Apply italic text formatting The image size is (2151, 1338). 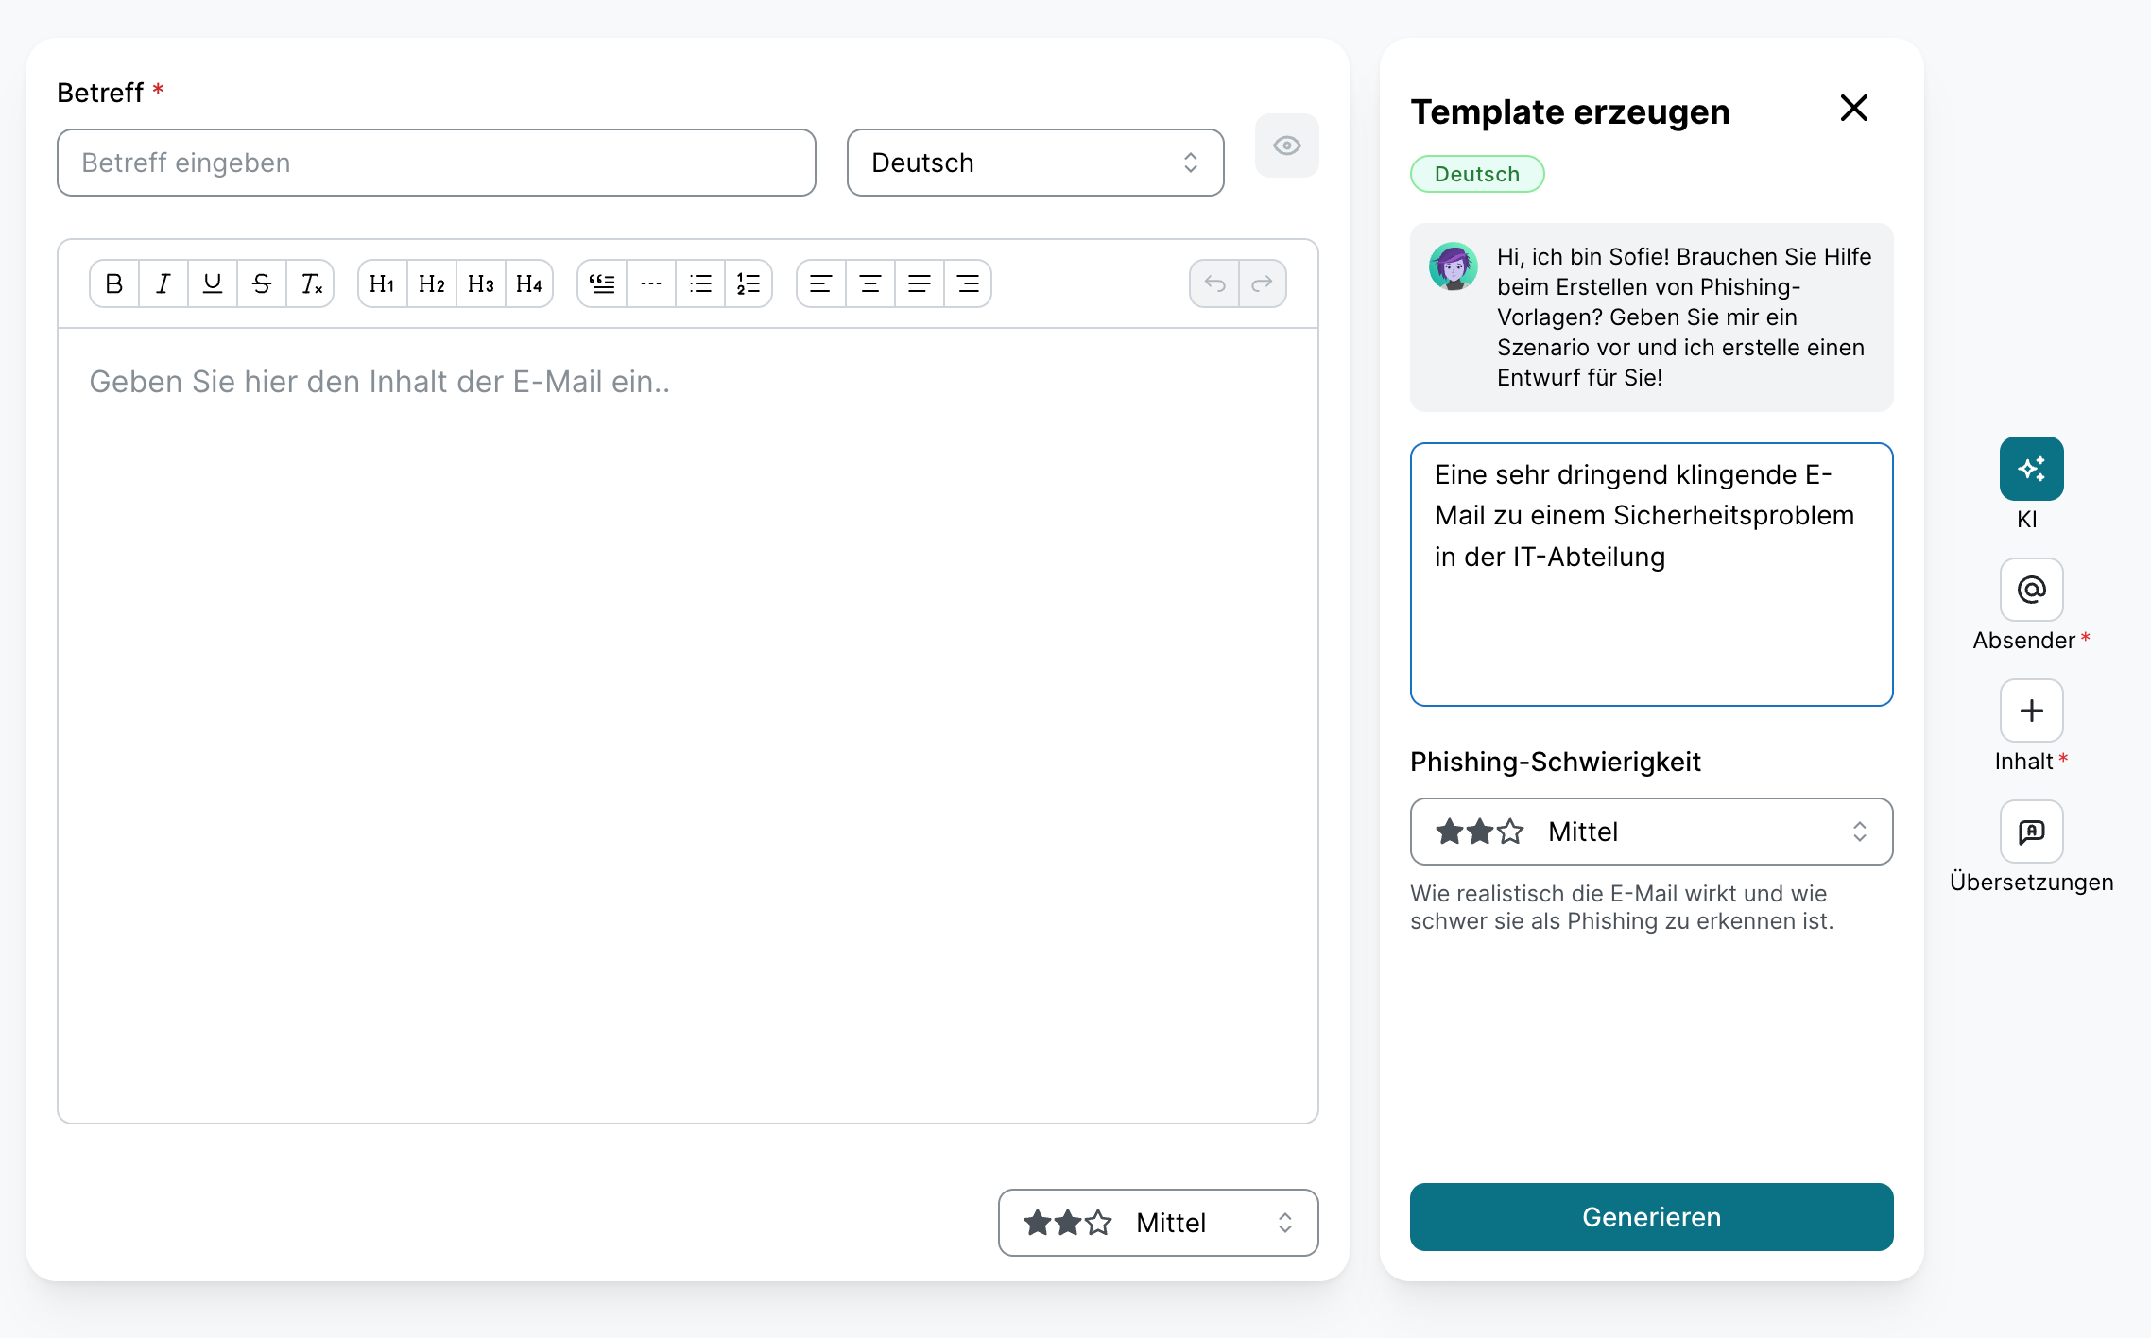click(163, 283)
